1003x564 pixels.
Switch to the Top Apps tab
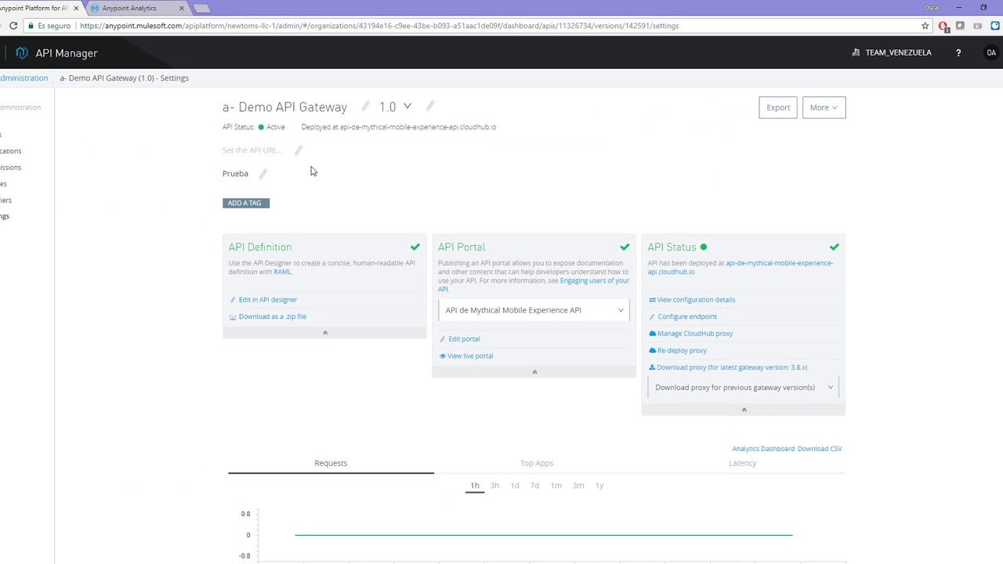[x=537, y=463]
